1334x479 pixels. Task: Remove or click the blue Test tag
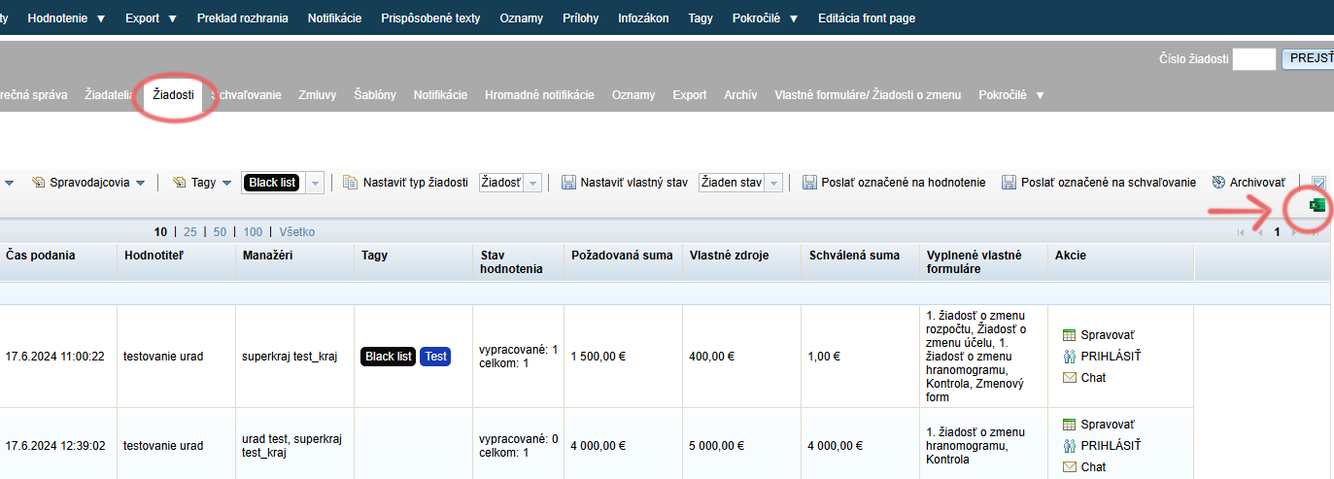tap(436, 357)
